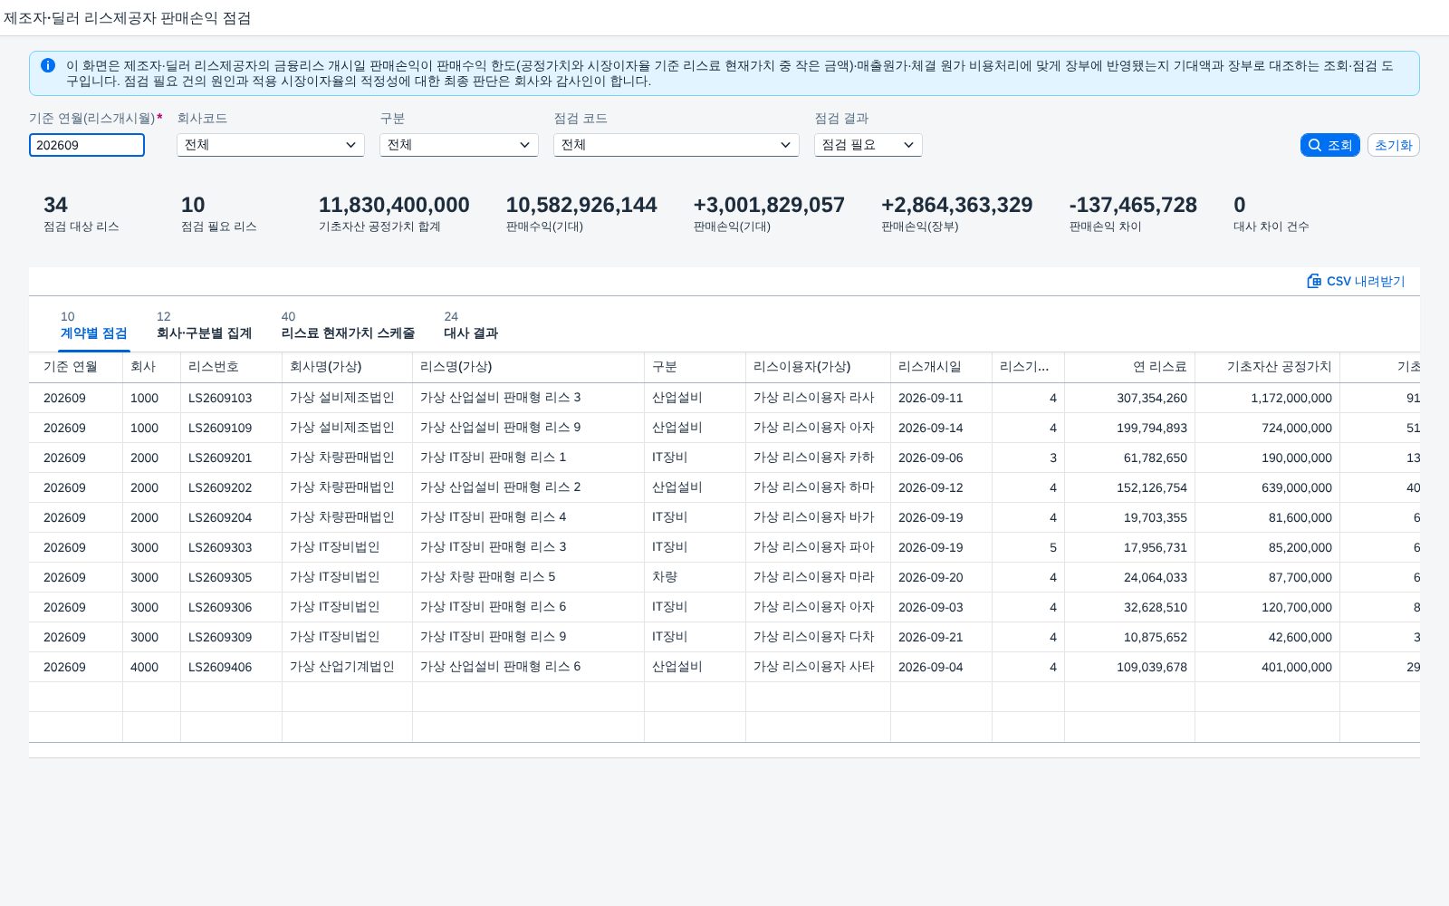Click lease number LS2609303
This screenshot has height=906, width=1449.
pyautogui.click(x=231, y=547)
